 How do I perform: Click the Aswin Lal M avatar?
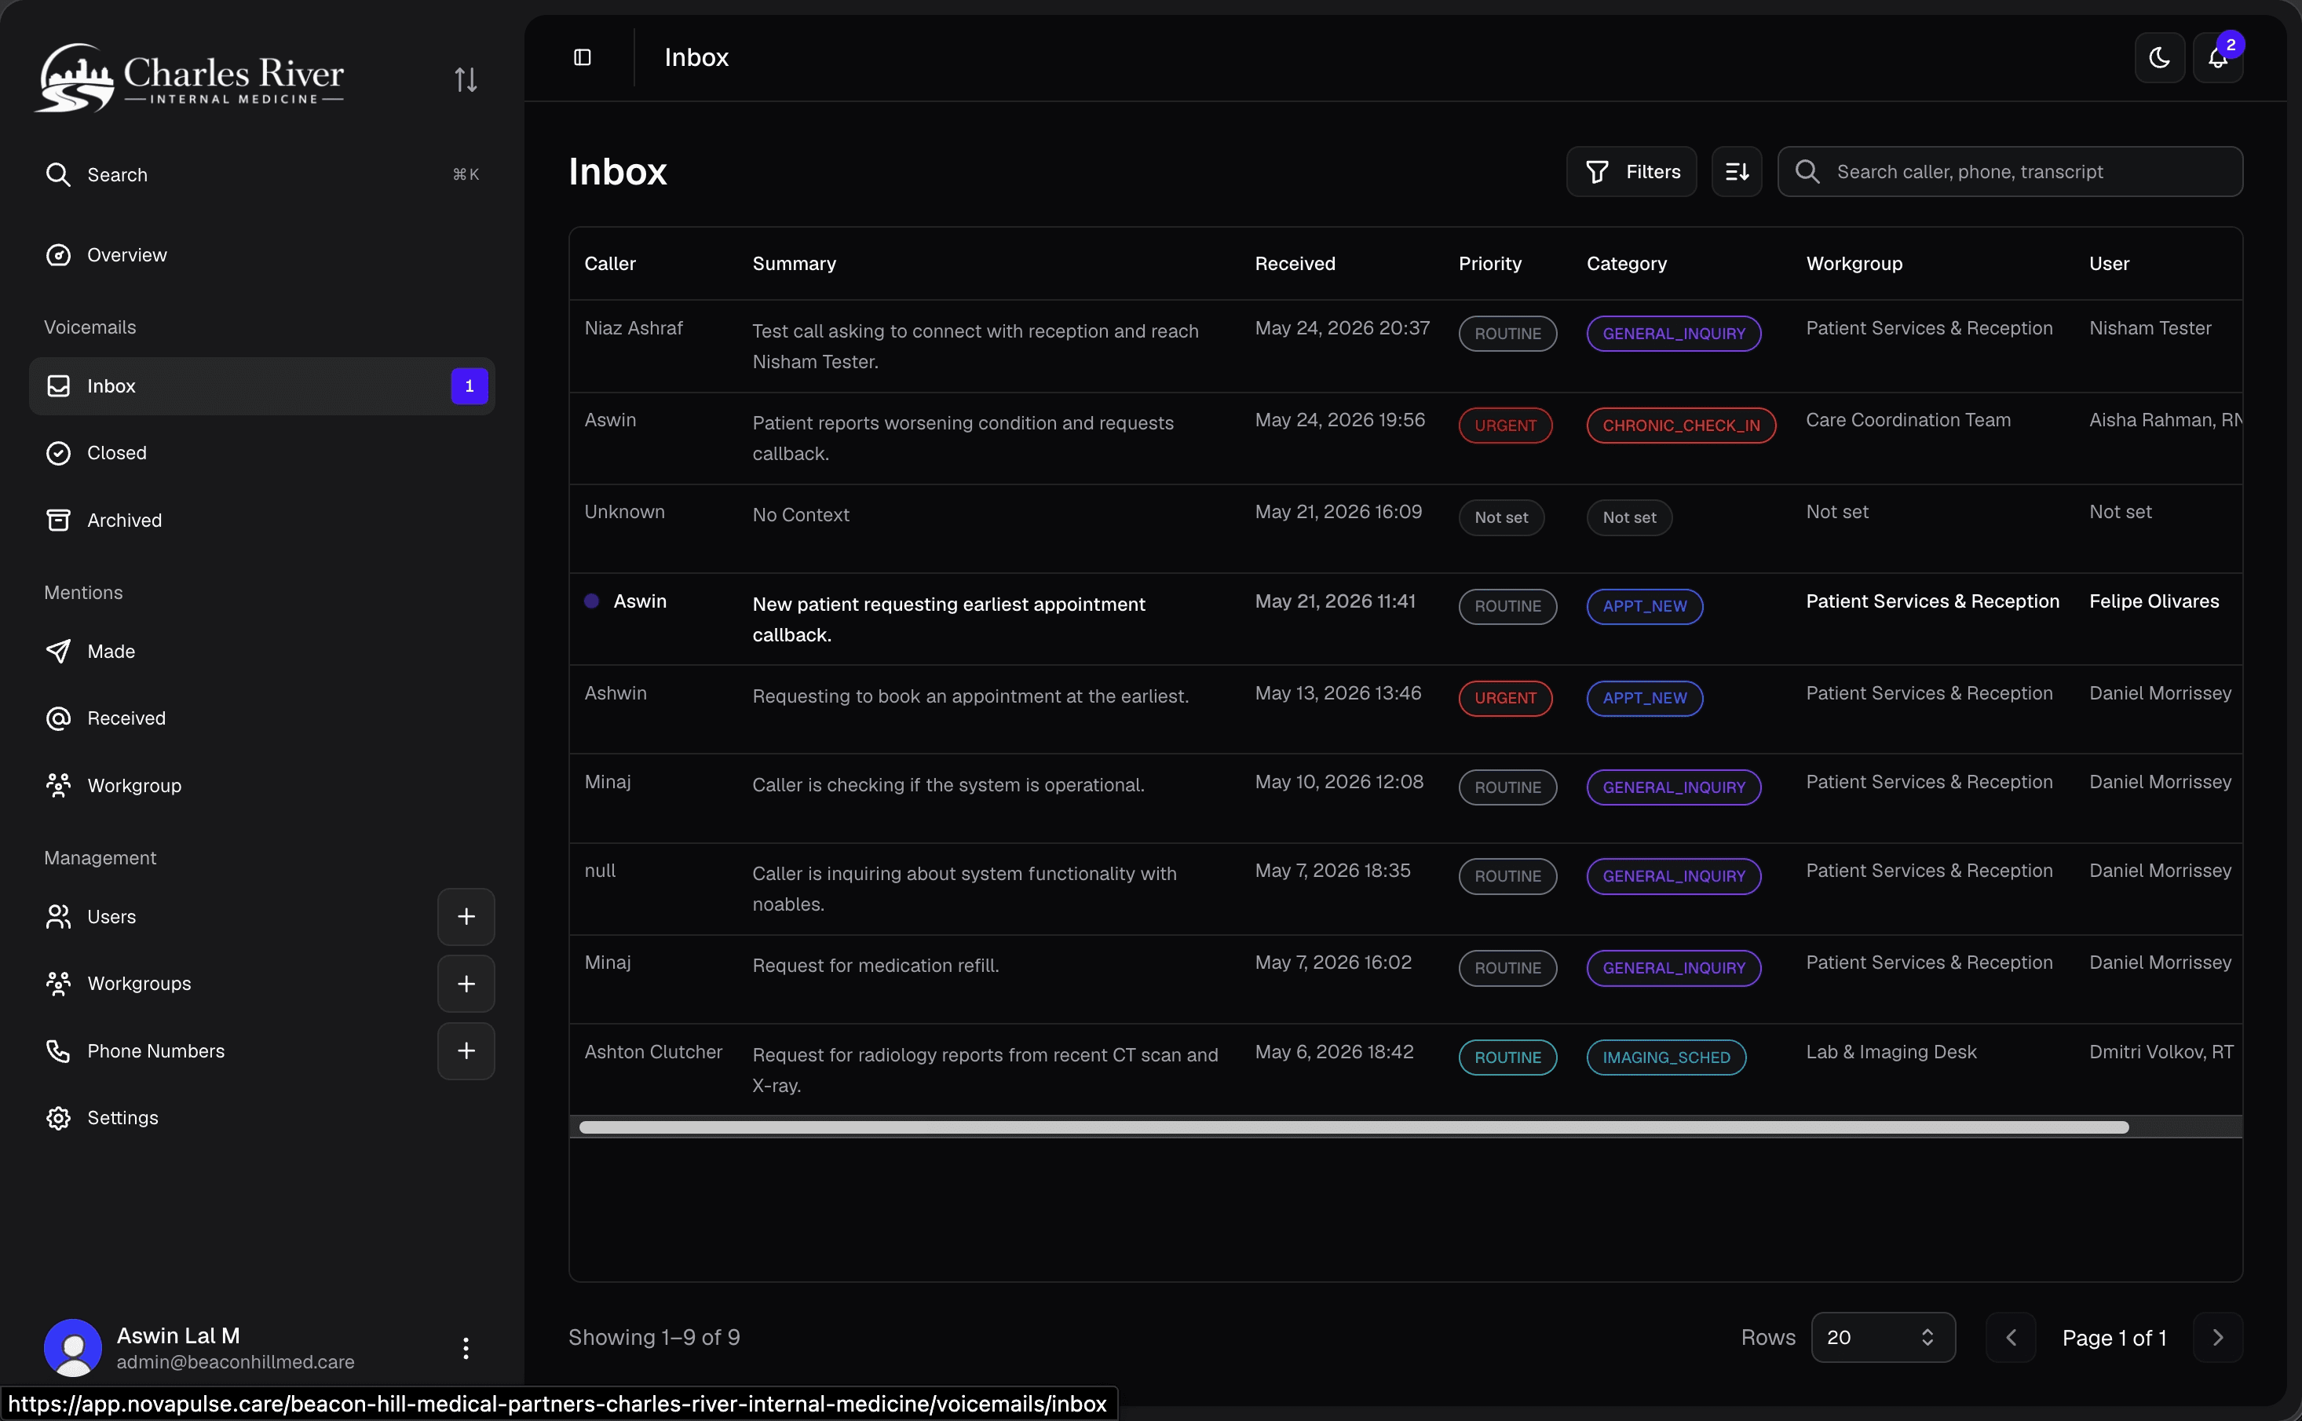[x=72, y=1348]
